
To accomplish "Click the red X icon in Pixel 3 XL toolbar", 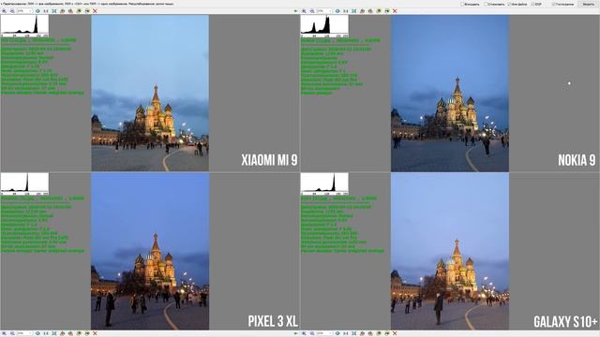I will tap(95, 333).
